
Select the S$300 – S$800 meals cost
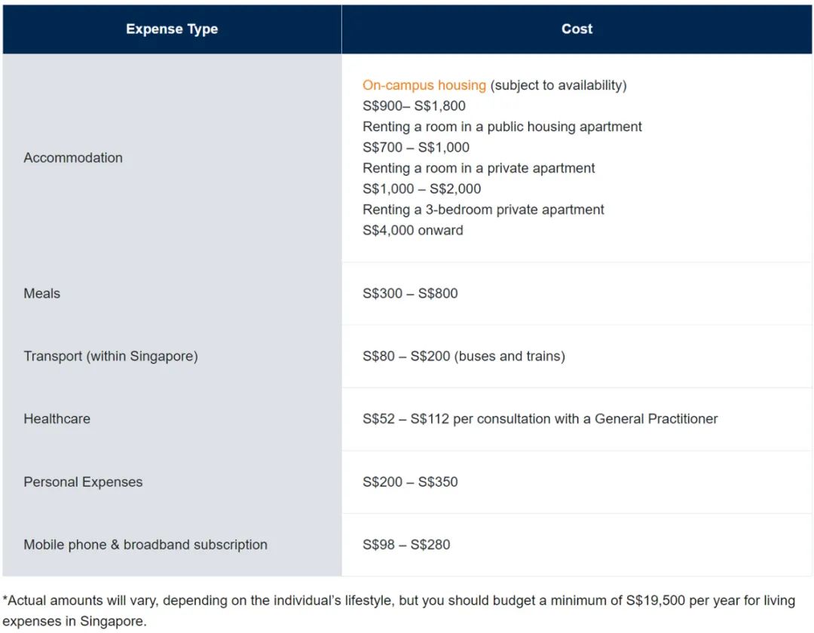[410, 294]
